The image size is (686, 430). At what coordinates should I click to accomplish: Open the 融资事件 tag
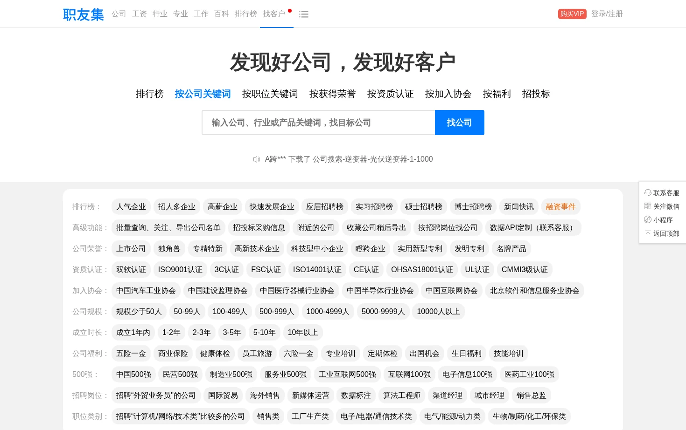click(x=561, y=207)
